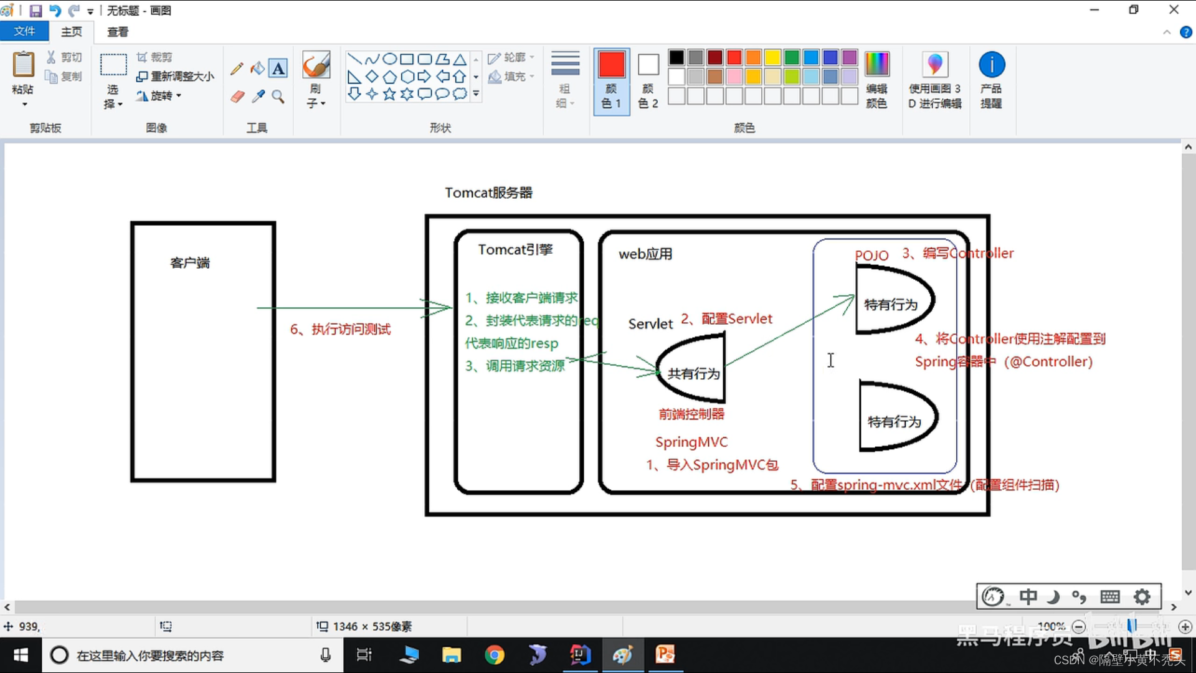
Task: Toggle 中 to switch the IME language mode
Action: click(x=1028, y=596)
